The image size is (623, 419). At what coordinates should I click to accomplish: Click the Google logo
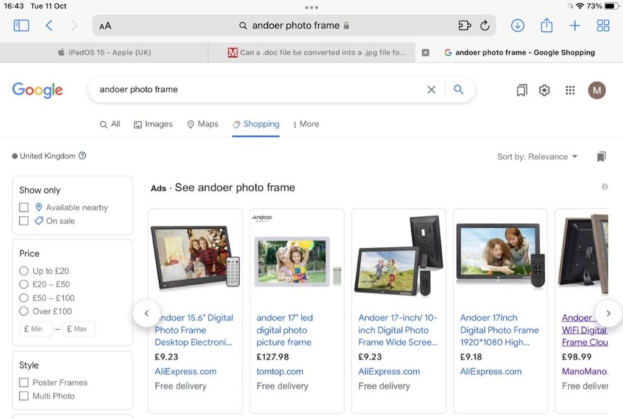pyautogui.click(x=37, y=90)
